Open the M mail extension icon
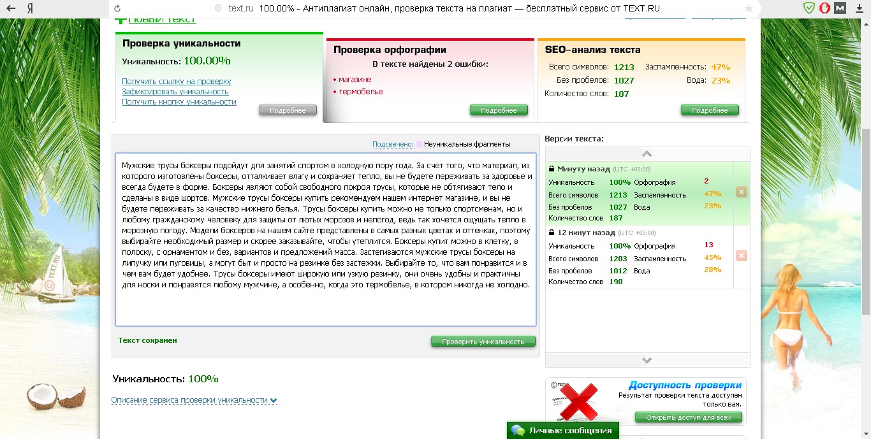 tap(840, 8)
